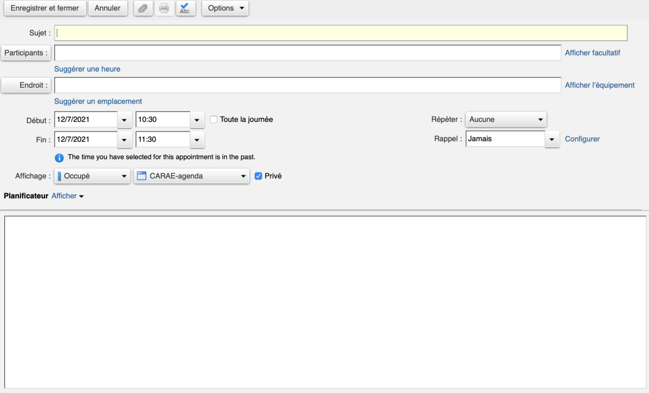The height and width of the screenshot is (393, 649).
Task: Uncheck the Privé checkbox
Action: point(259,176)
